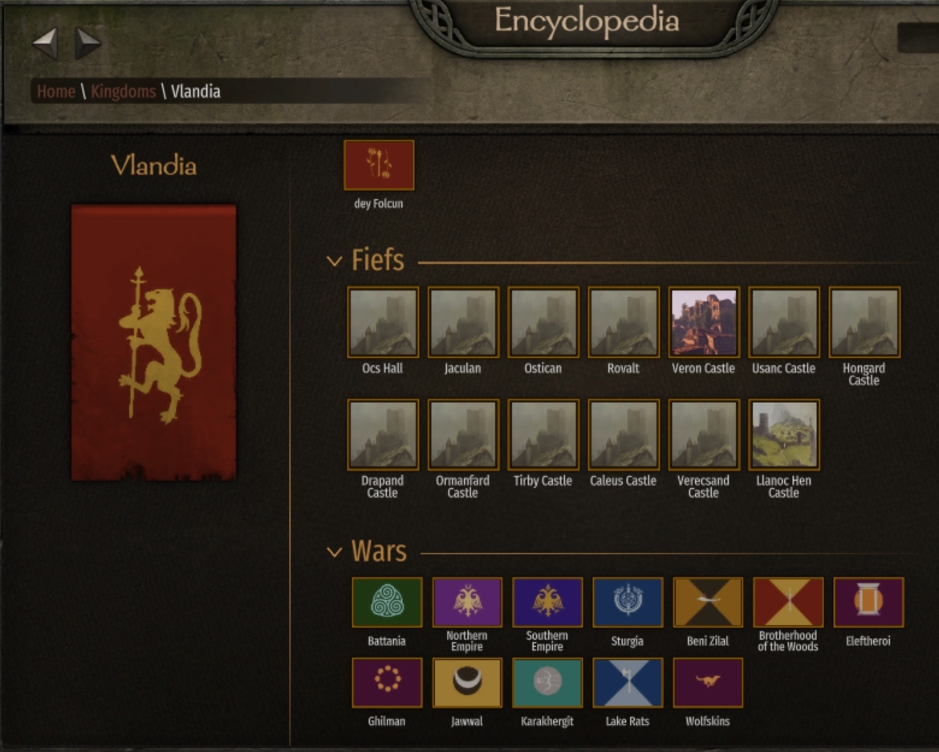Go back with the left arrow
The height and width of the screenshot is (752, 939).
point(46,43)
